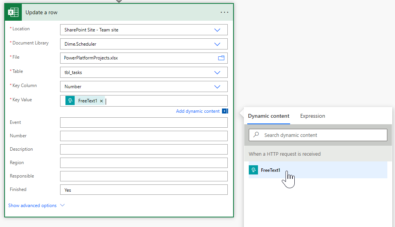Click the Excel icon in card header
The width and height of the screenshot is (395, 227).
(13, 12)
